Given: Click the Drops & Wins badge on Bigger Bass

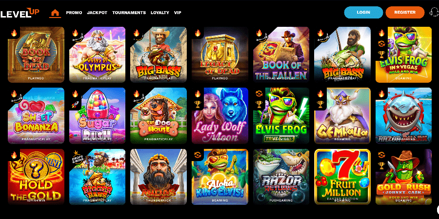Looking at the screenshot, I should click(77, 156).
